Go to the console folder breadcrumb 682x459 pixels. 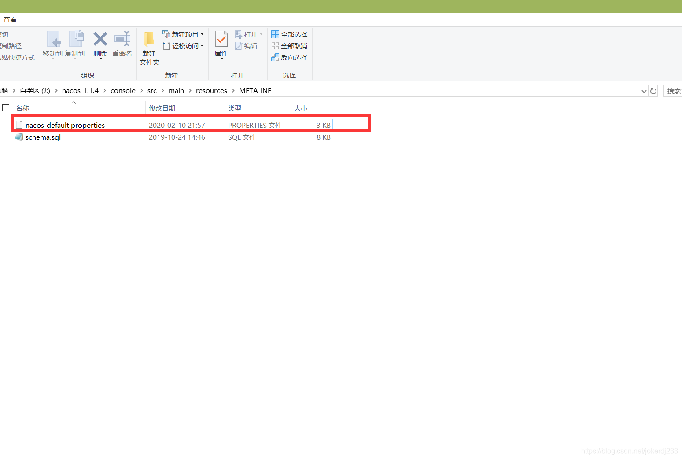pos(123,90)
